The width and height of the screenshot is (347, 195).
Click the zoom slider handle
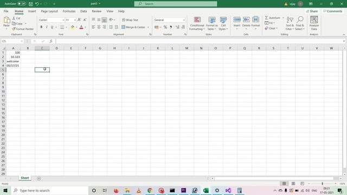[x=322, y=184]
